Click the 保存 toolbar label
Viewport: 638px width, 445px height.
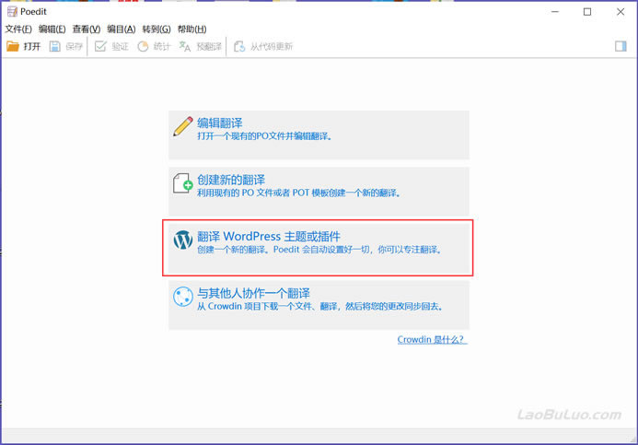tap(74, 46)
